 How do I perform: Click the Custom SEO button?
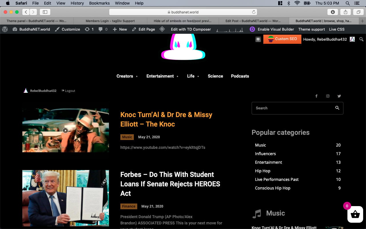click(x=282, y=39)
